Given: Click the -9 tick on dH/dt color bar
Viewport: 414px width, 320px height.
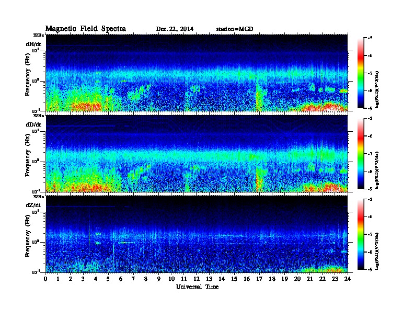Looking at the screenshot, I should tap(370, 108).
